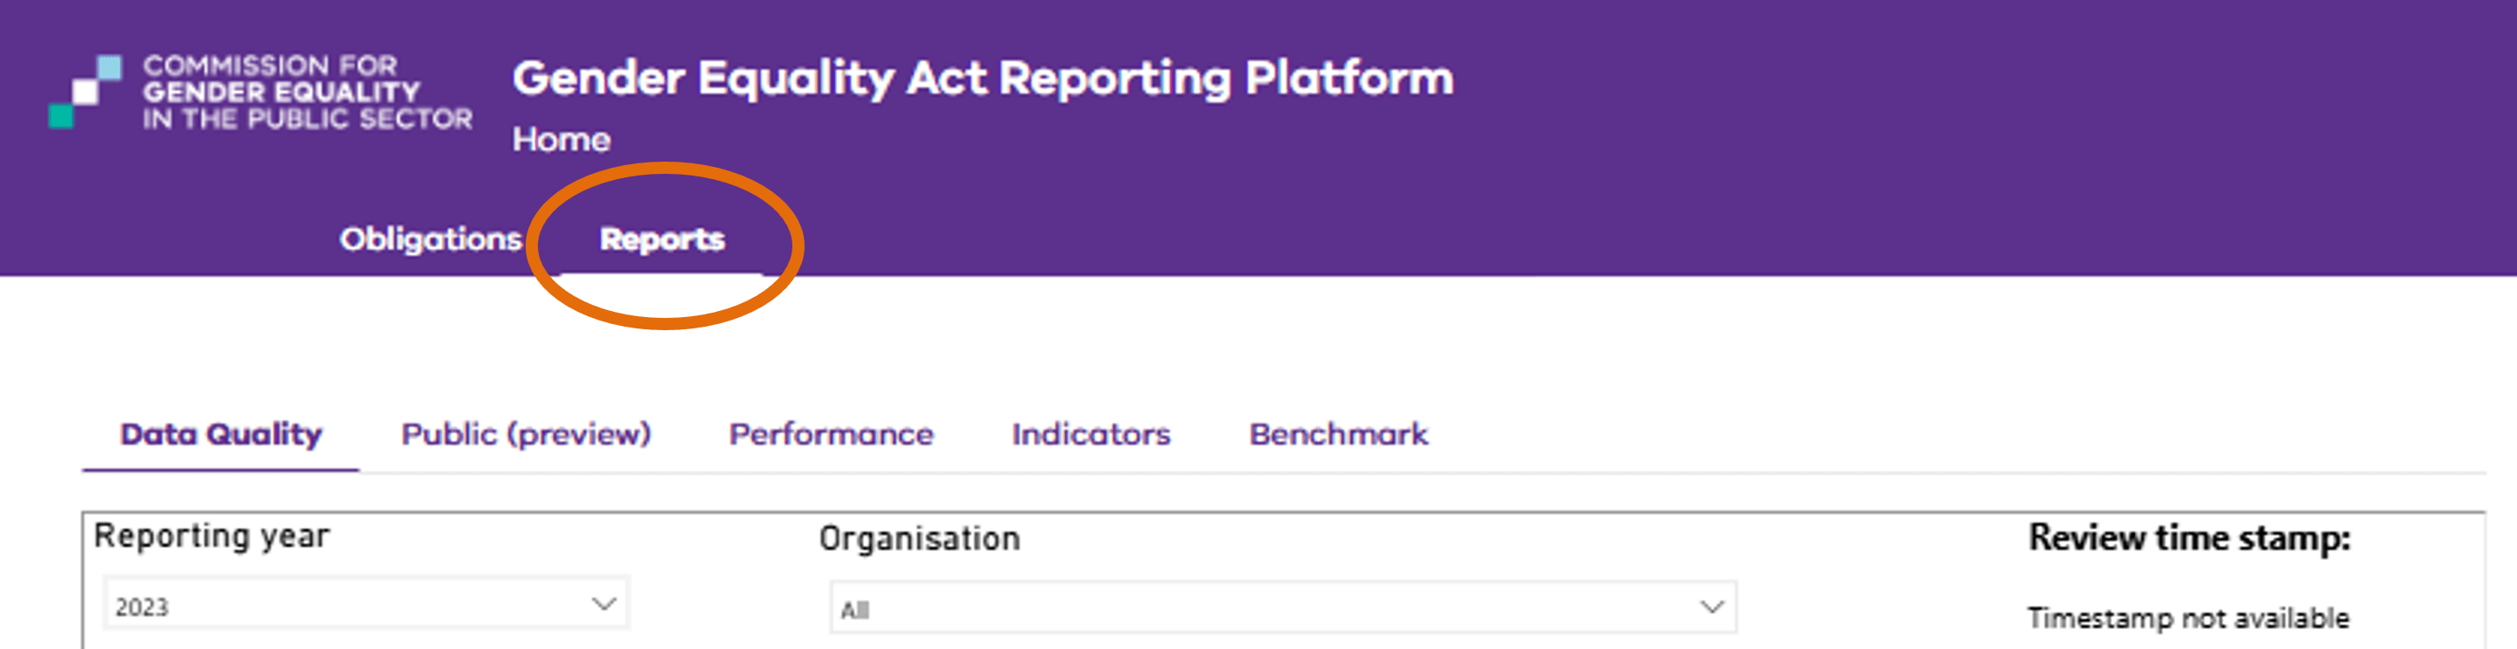Click the Gender Equality Act Reporting Platform title
Image resolution: width=2517 pixels, height=649 pixels.
point(983,78)
